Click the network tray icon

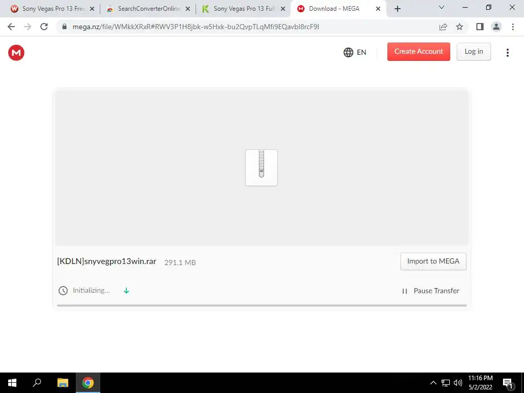coord(446,383)
